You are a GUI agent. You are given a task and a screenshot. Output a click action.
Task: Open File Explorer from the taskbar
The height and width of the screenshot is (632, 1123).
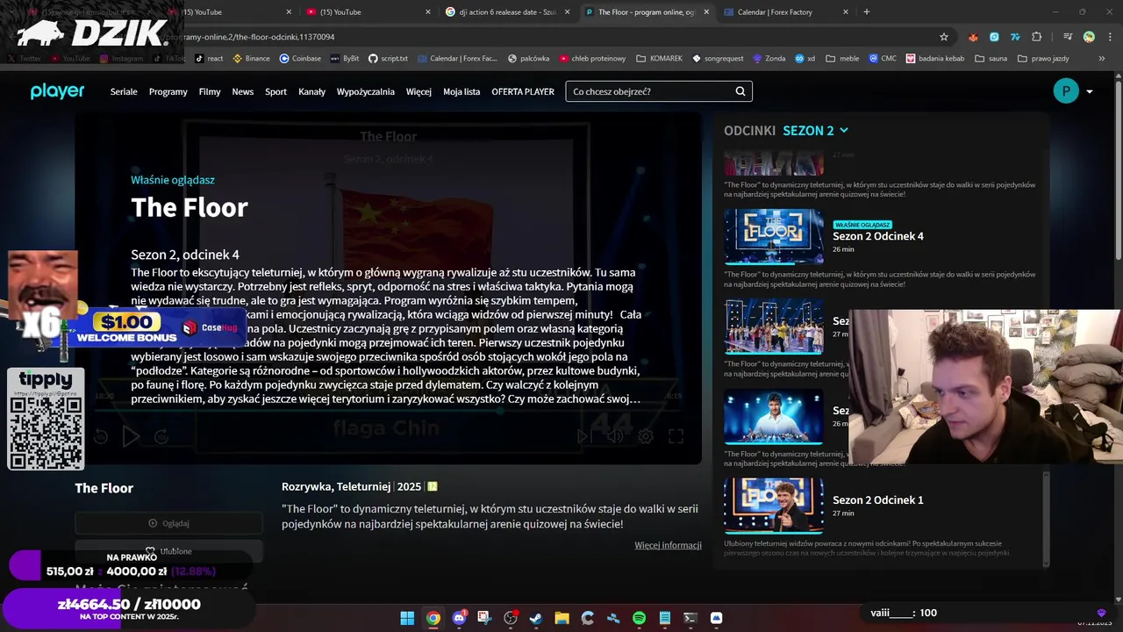[x=561, y=618]
